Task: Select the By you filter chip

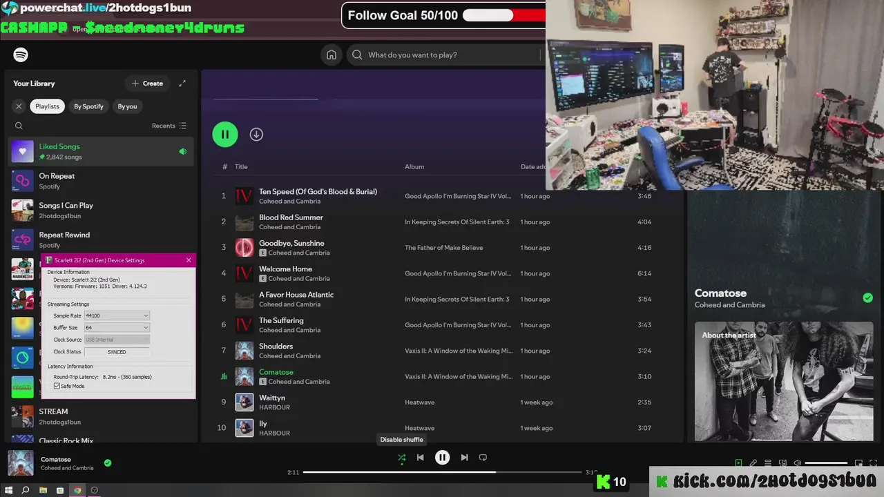Action: tap(127, 106)
